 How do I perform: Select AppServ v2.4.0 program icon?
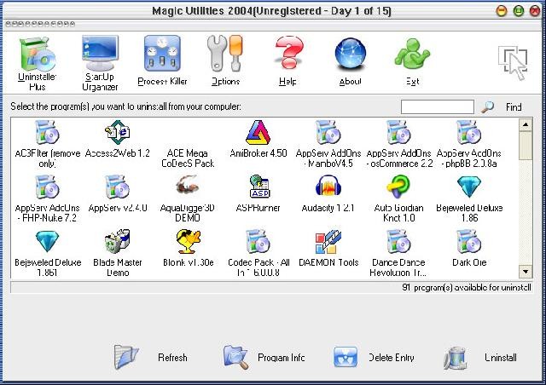point(118,187)
